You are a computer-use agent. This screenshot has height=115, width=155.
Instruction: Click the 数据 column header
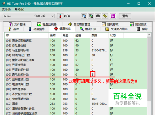pyautogui.click(x=100, y=35)
